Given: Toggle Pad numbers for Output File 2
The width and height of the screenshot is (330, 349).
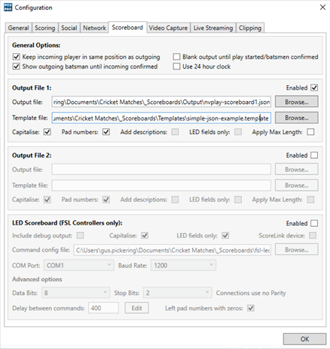Looking at the screenshot, I should [106, 200].
